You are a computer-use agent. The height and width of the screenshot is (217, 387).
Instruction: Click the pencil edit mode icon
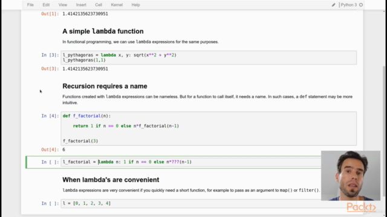[x=333, y=5]
